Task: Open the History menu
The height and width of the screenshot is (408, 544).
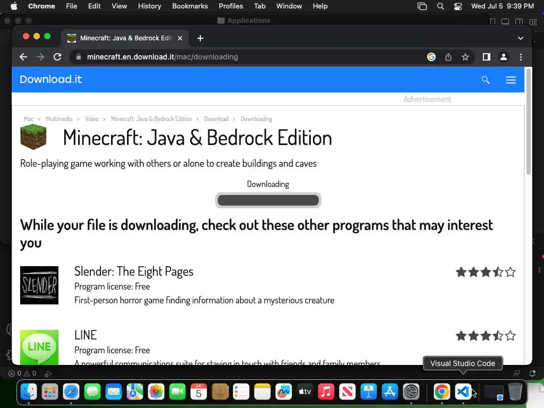Action: tap(149, 6)
